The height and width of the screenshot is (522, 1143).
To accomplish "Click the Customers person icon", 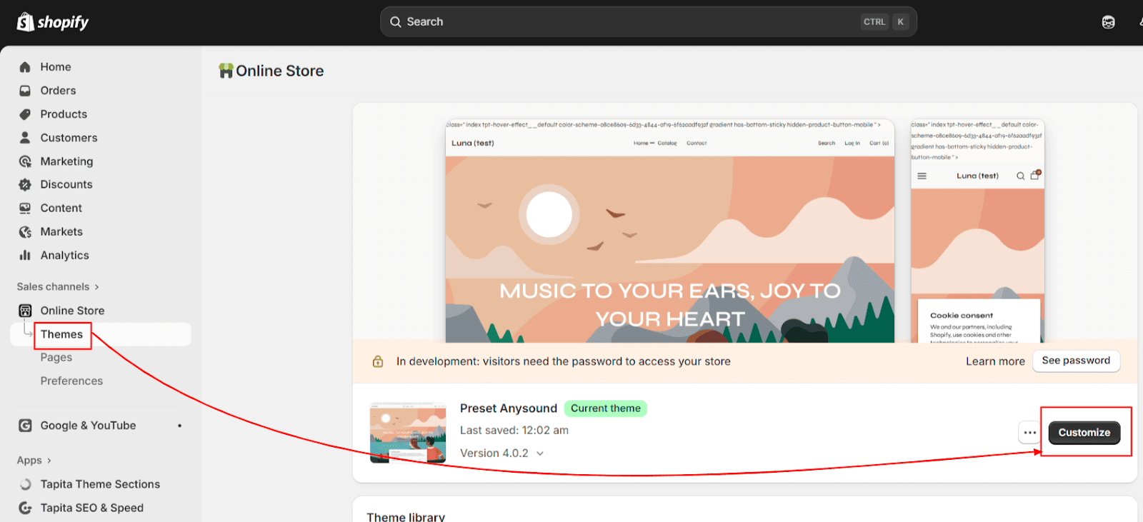I will pos(25,138).
